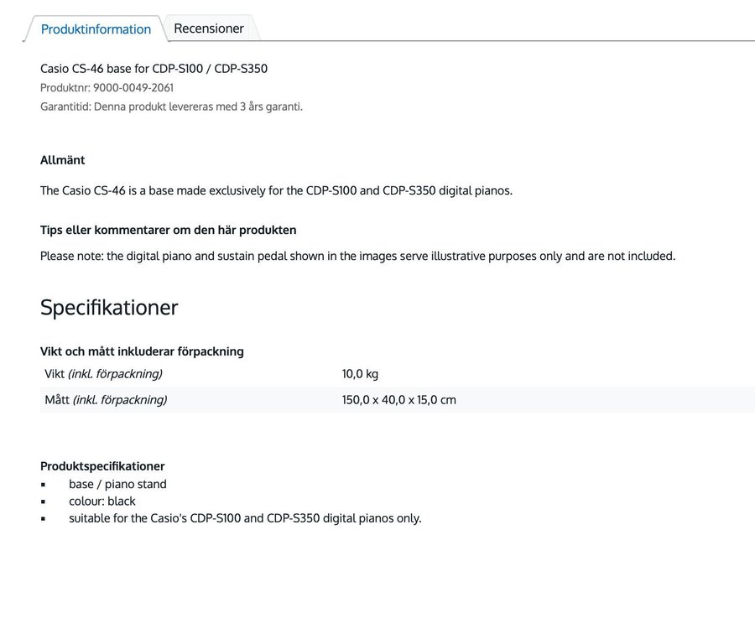Screen dimensions: 755x634
Task: Click the Casio CS-46 base product title
Action: point(154,69)
